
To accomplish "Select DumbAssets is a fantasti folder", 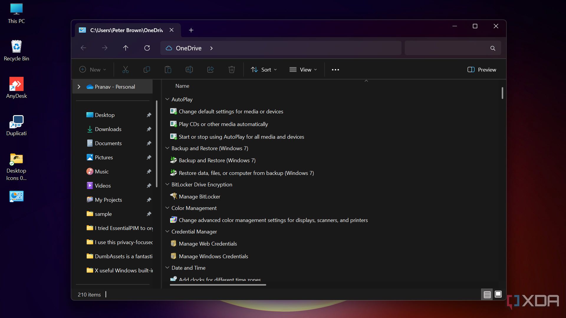I will click(119, 256).
